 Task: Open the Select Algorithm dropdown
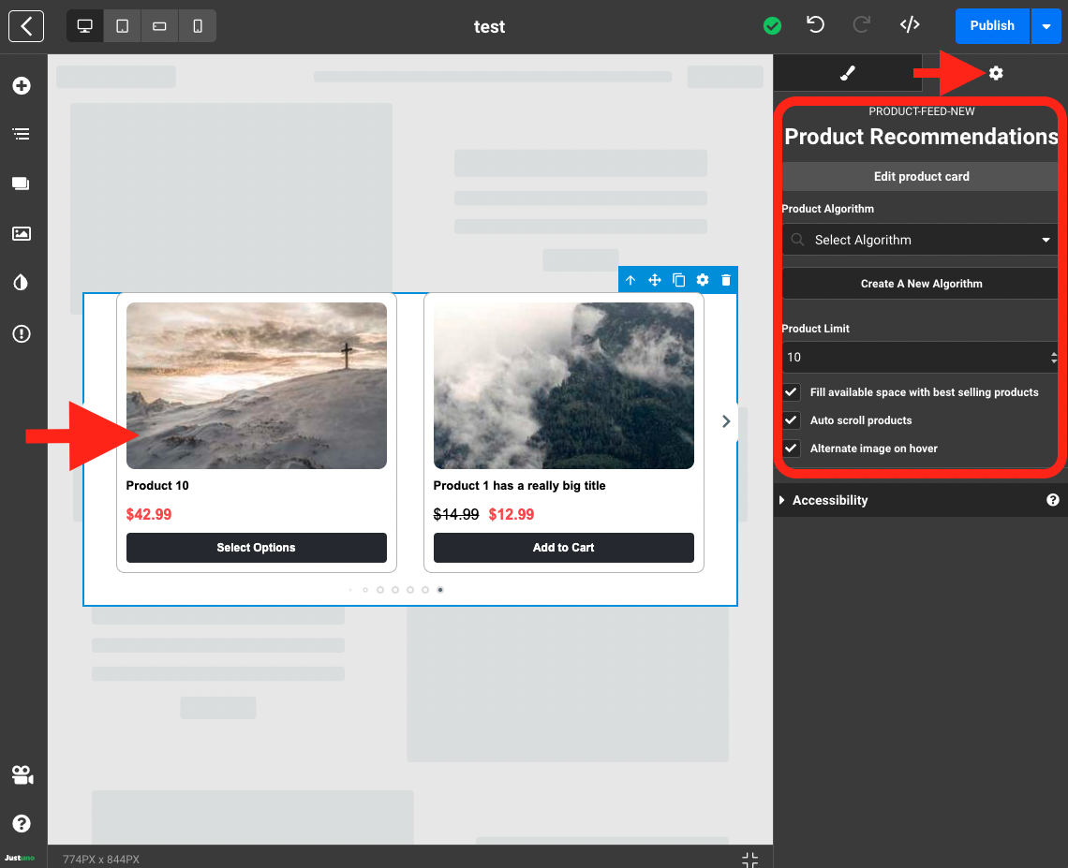coord(920,241)
